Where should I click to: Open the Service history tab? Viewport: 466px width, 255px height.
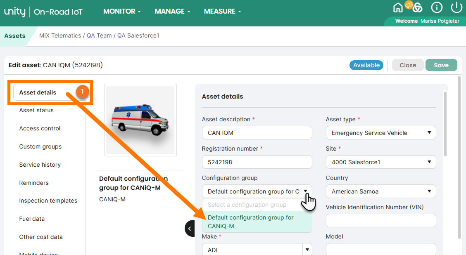40,165
